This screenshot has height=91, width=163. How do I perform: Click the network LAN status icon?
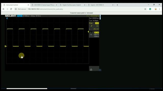(91, 70)
